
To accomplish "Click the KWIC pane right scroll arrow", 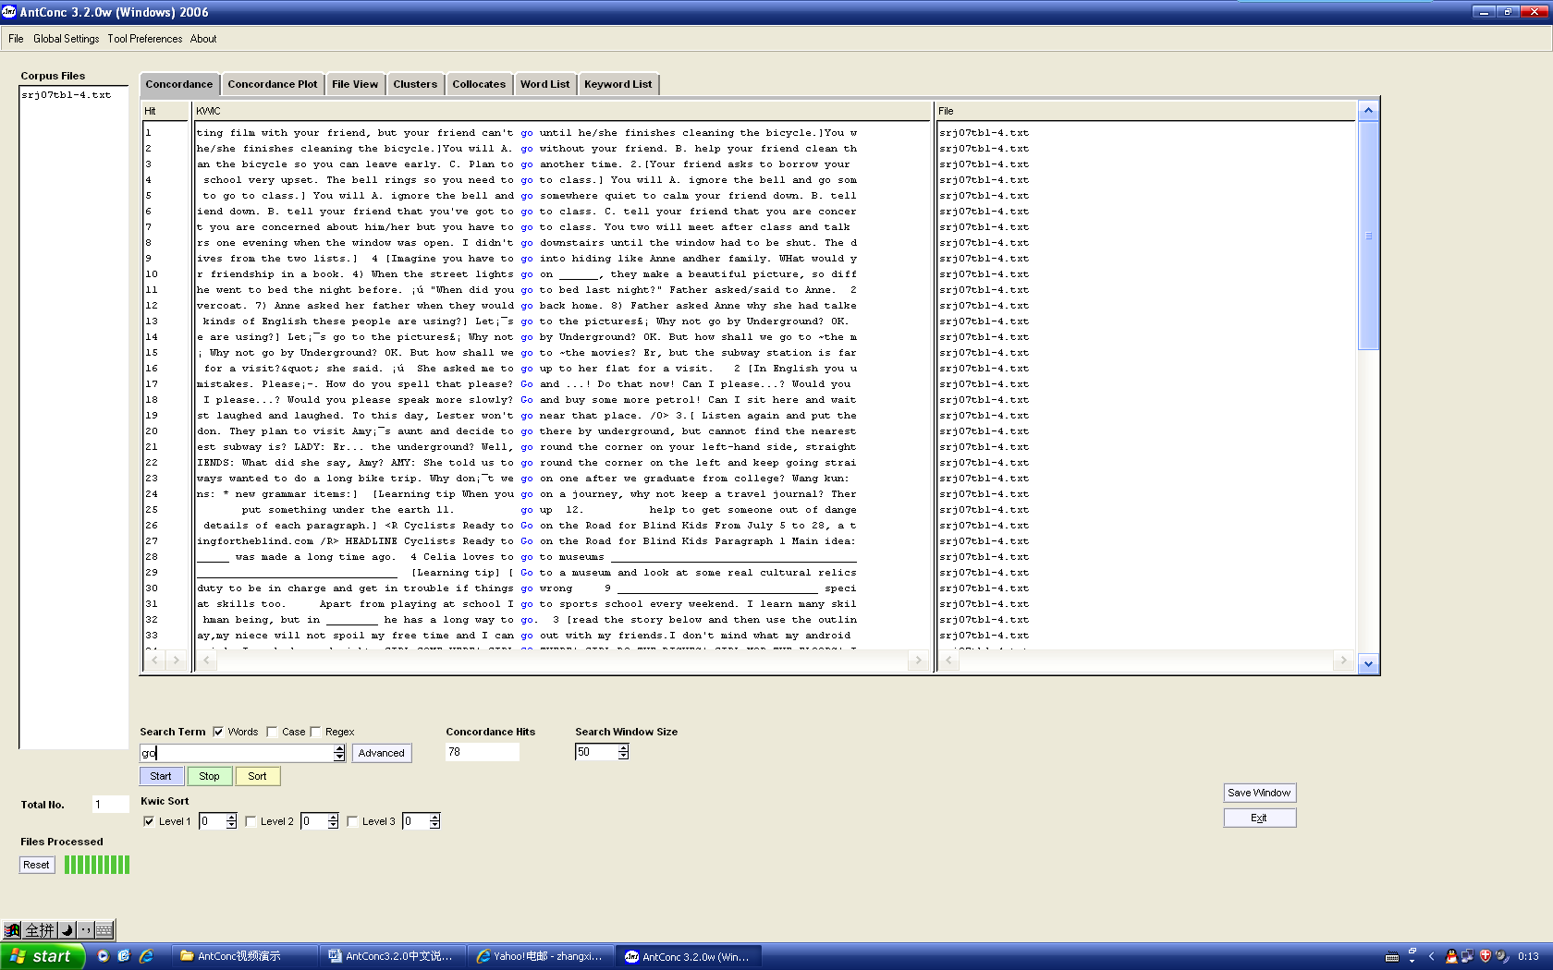I will [918, 661].
